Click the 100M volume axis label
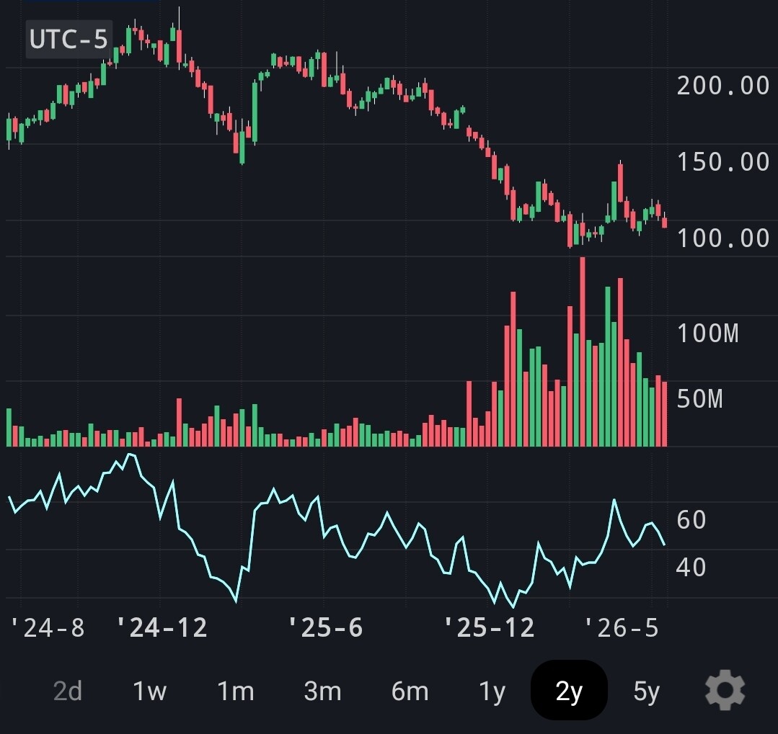 tap(708, 333)
